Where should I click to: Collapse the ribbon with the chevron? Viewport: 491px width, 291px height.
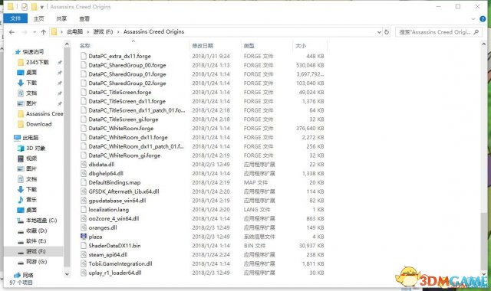[473, 19]
